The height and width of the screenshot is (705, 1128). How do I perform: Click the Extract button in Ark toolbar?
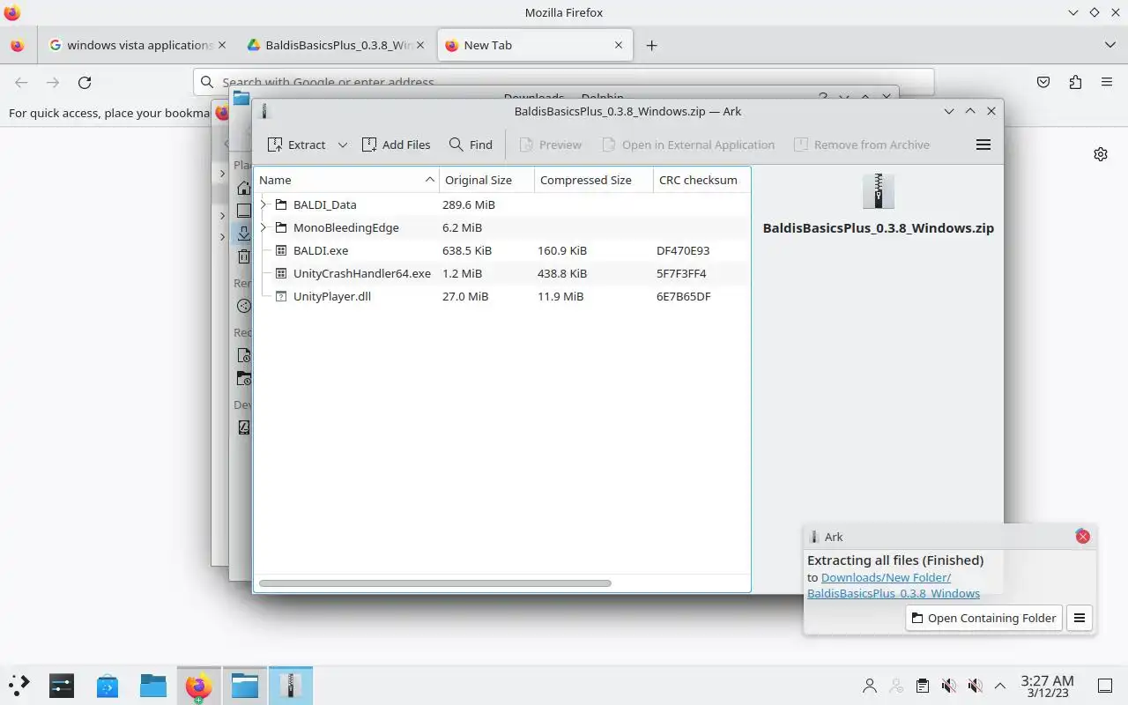297,145
